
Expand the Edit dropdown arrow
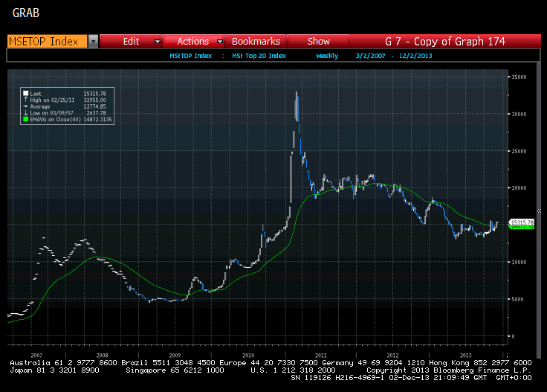pos(158,42)
